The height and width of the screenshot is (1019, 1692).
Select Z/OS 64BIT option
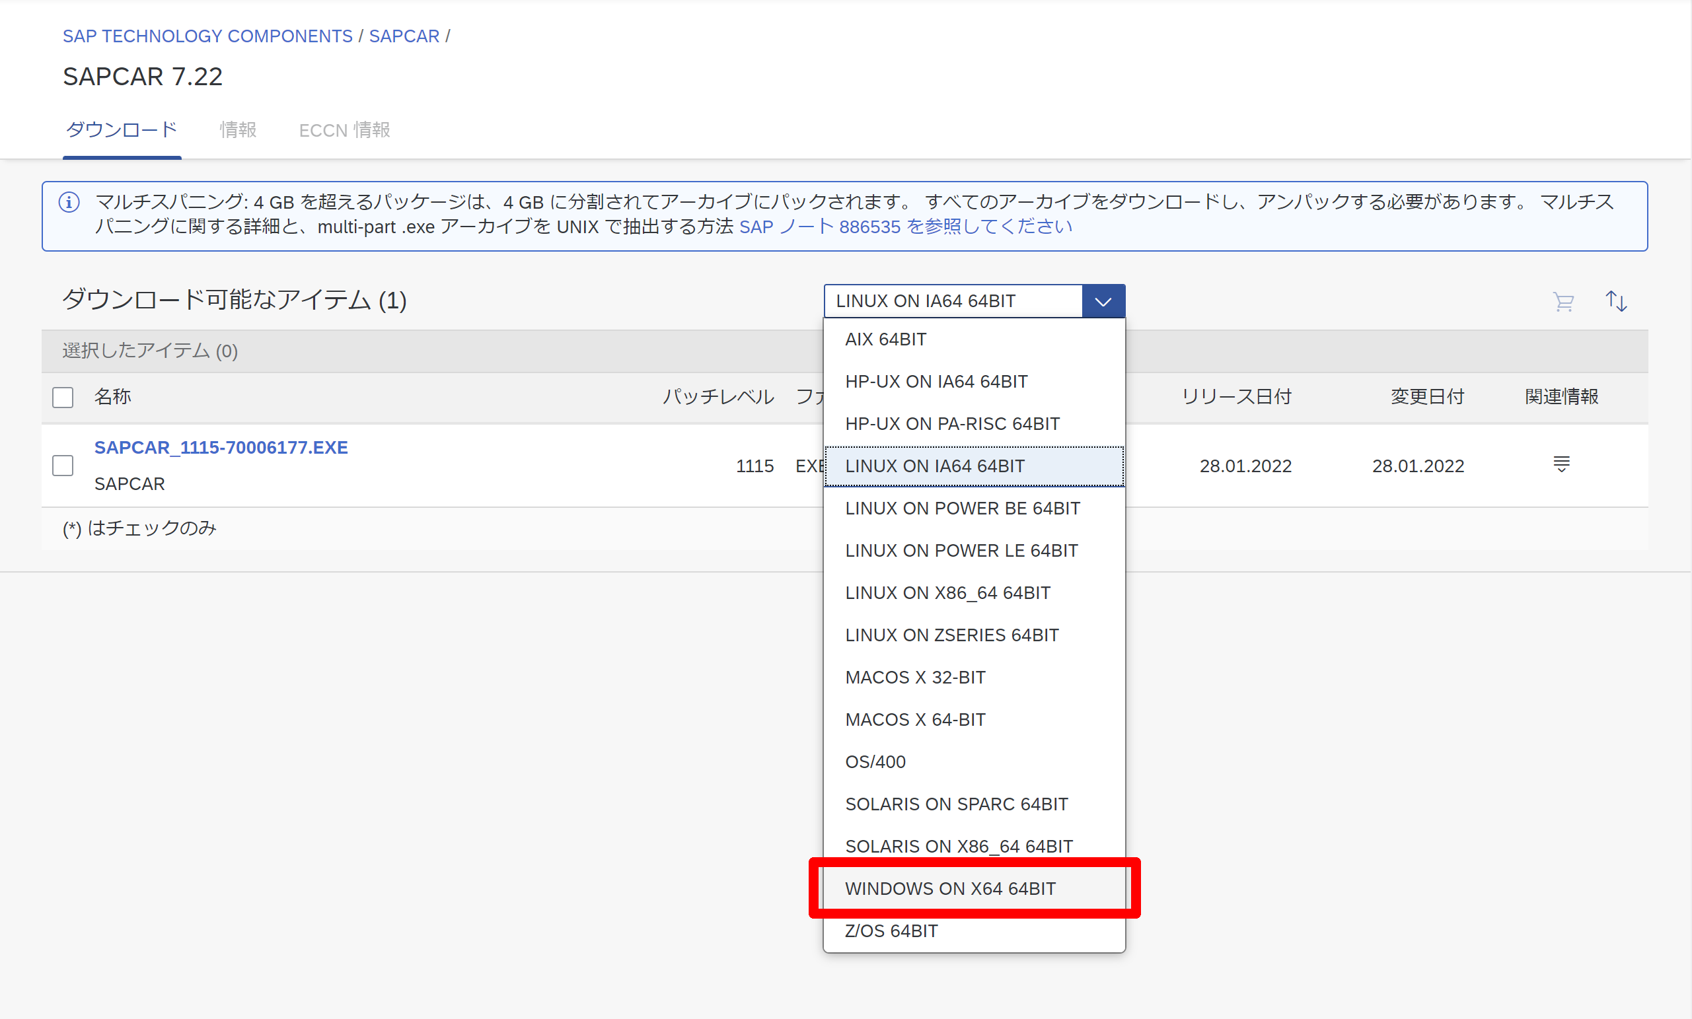pos(891,931)
